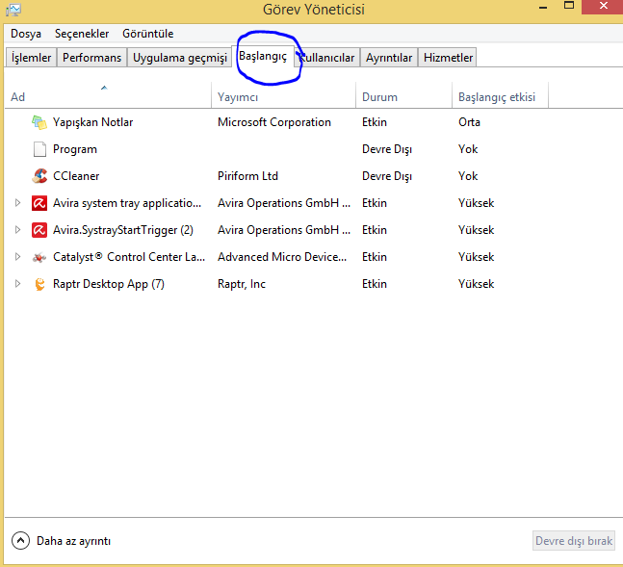The height and width of the screenshot is (567, 623).
Task: Click the Advanced Micro Device... publisher cell
Action: point(282,257)
